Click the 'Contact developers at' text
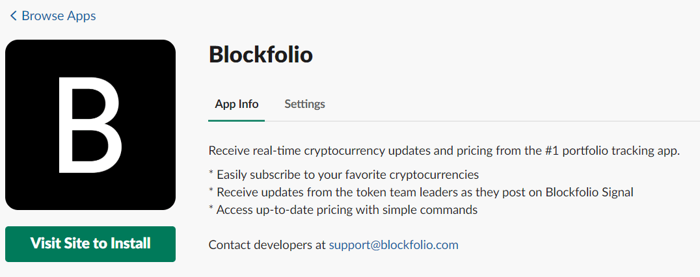Viewport: 700px width, 277px height. (267, 245)
